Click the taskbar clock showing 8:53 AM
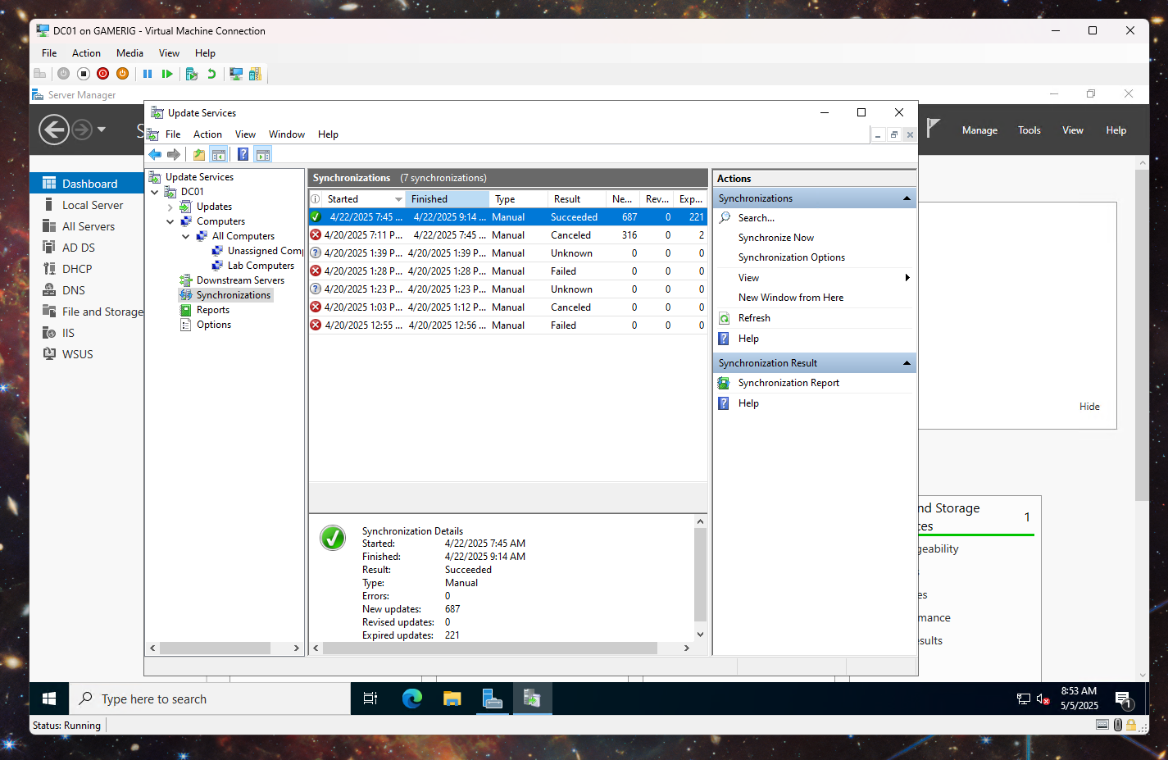Viewport: 1168px width, 760px height. tap(1079, 699)
